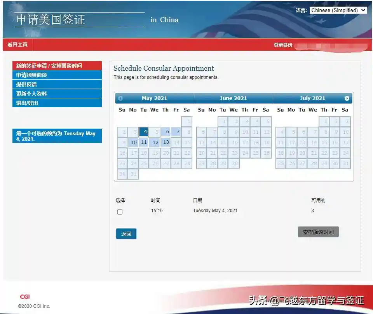Pick May 6 available date
373x314 pixels.
[166, 132]
